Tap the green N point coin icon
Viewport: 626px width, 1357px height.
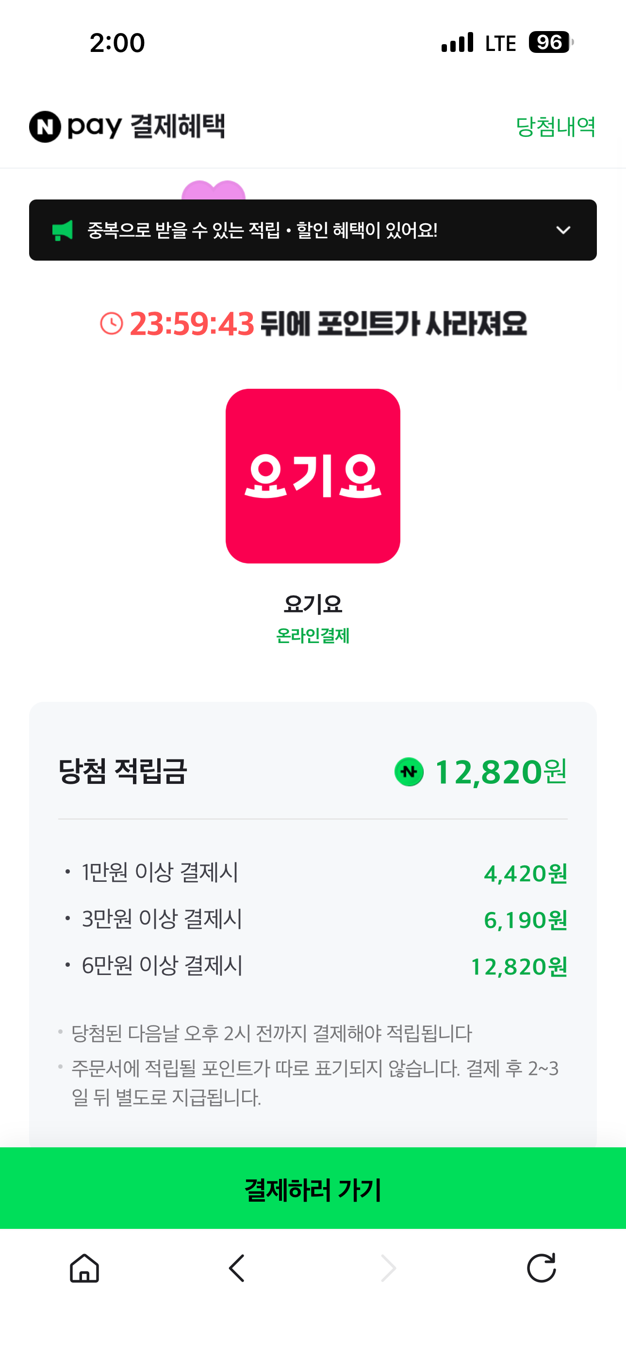point(409,772)
